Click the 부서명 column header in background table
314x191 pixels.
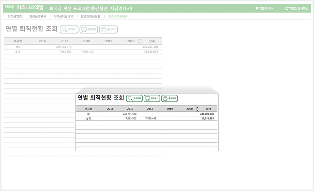tap(18, 41)
